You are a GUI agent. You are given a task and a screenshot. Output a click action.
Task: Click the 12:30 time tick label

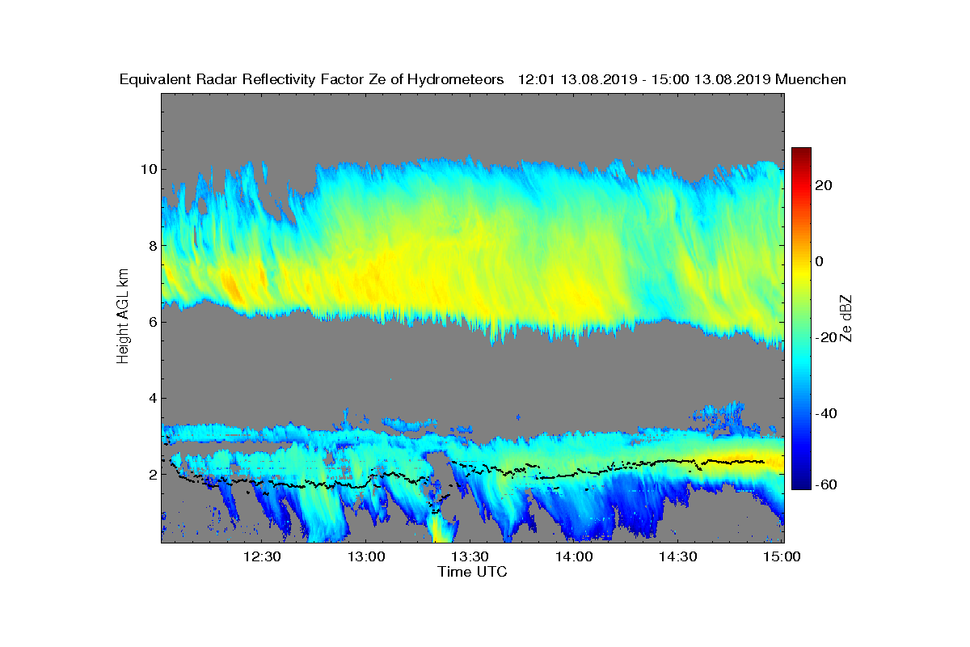(262, 557)
